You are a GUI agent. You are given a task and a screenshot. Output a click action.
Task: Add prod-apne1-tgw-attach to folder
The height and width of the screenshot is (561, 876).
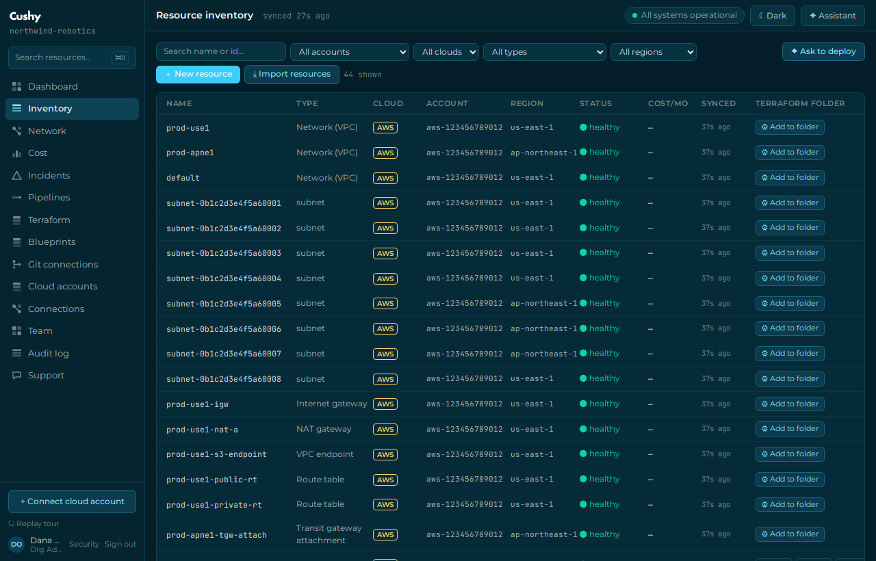pos(790,534)
